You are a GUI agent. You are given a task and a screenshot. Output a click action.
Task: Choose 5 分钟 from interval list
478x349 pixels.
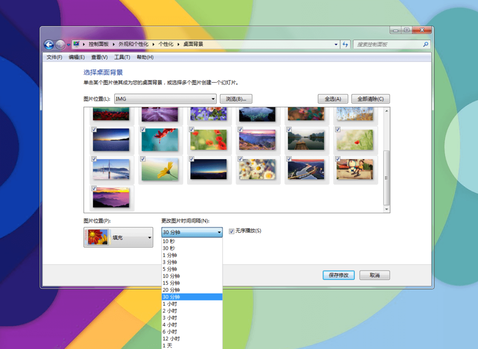click(x=192, y=269)
